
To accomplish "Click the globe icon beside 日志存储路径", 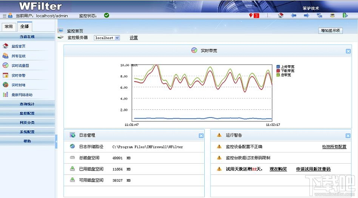I will tap(73, 146).
